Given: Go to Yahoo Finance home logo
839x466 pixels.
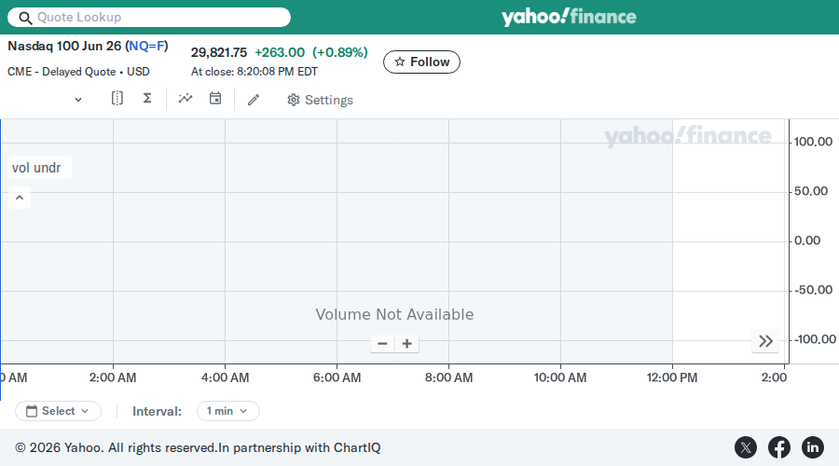Looking at the screenshot, I should 569,17.
